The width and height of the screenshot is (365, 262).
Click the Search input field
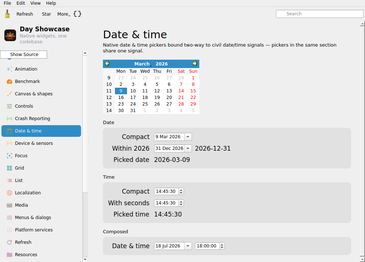[319, 14]
